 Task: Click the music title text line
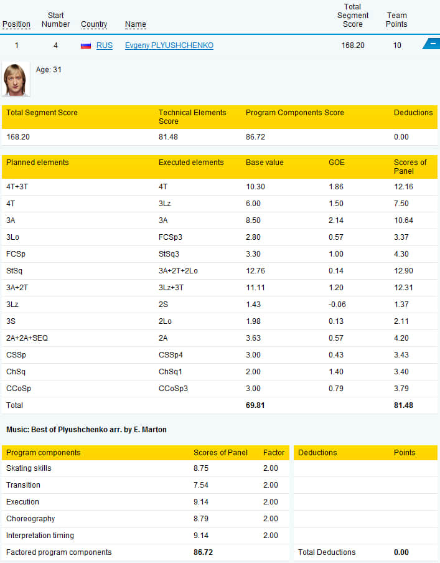pos(86,430)
